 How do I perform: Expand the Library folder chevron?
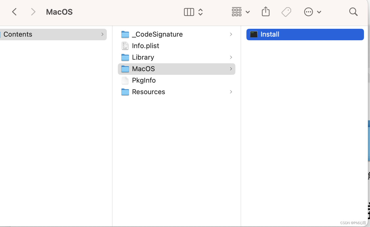(231, 57)
